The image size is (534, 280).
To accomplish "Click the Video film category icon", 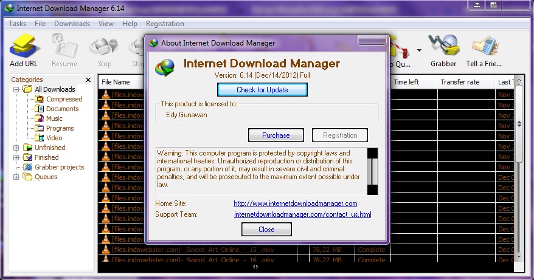I will tap(40, 138).
